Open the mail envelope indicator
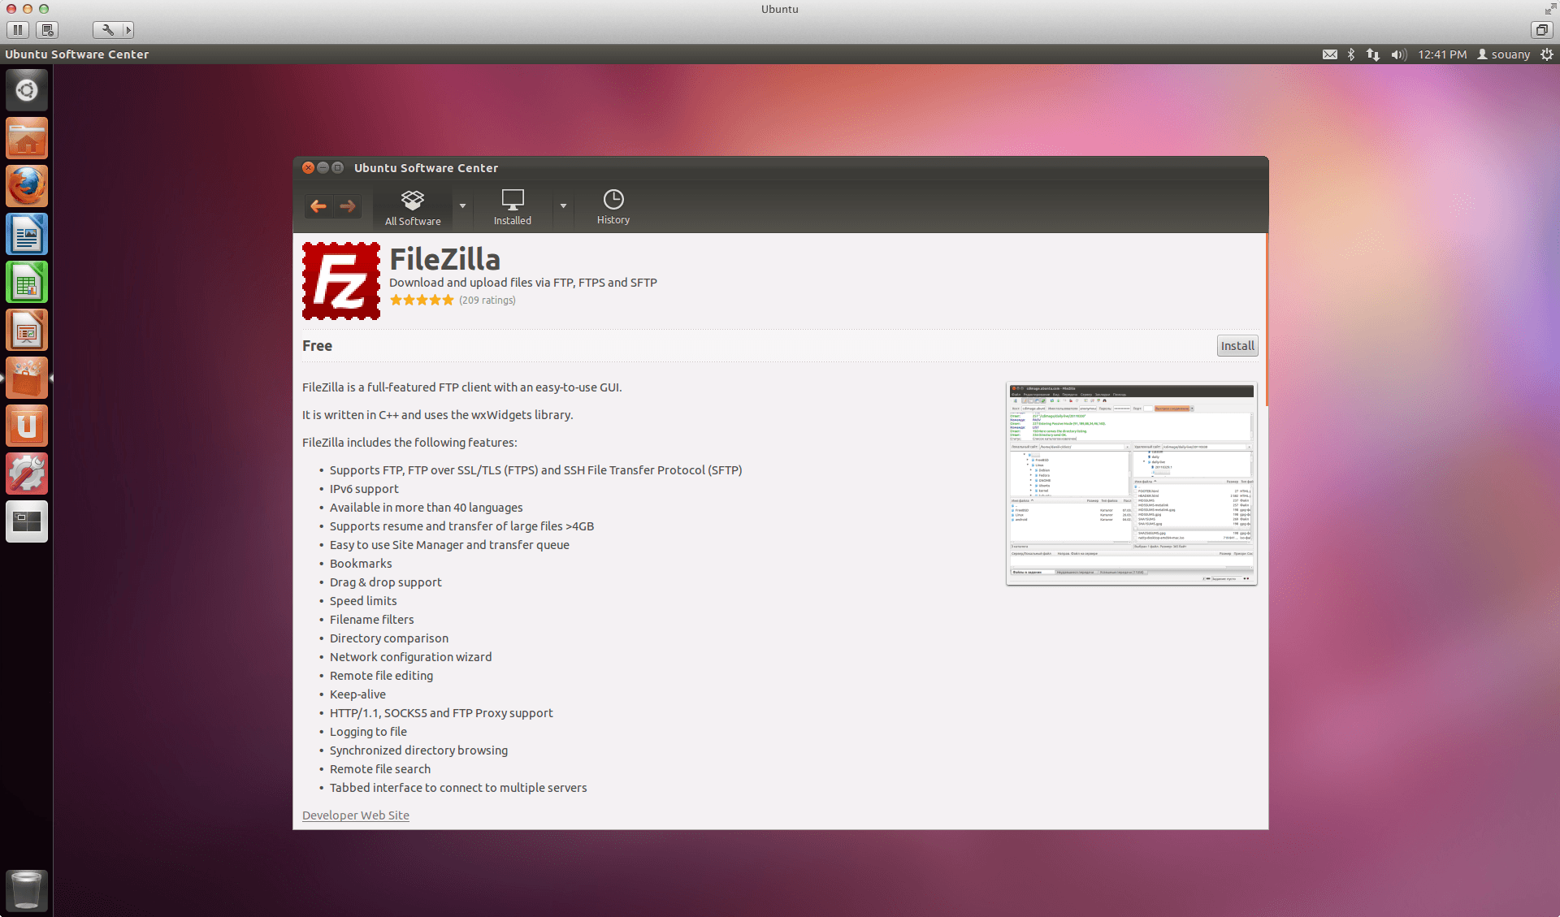 pyautogui.click(x=1330, y=54)
